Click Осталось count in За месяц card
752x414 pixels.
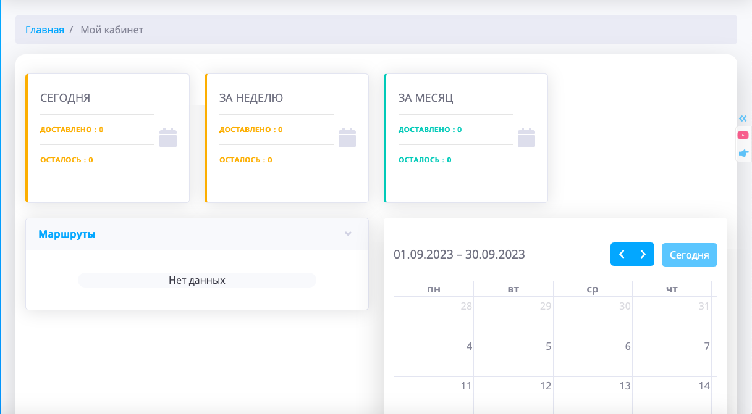[425, 160]
